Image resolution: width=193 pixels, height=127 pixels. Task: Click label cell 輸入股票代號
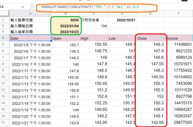(31, 20)
